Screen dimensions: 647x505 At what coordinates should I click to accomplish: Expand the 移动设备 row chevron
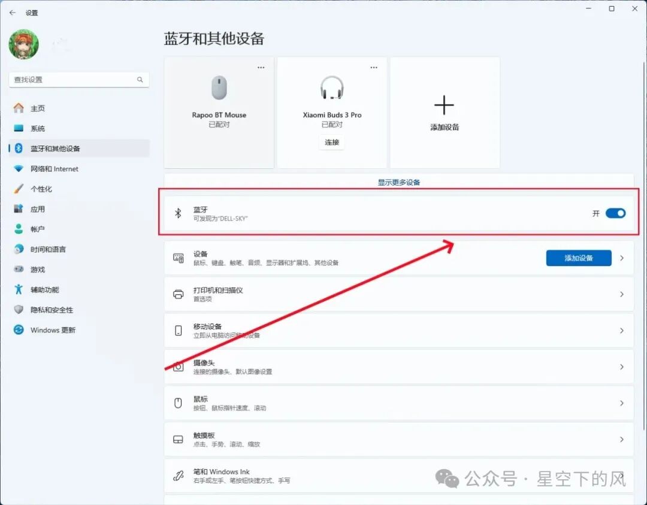click(x=621, y=331)
